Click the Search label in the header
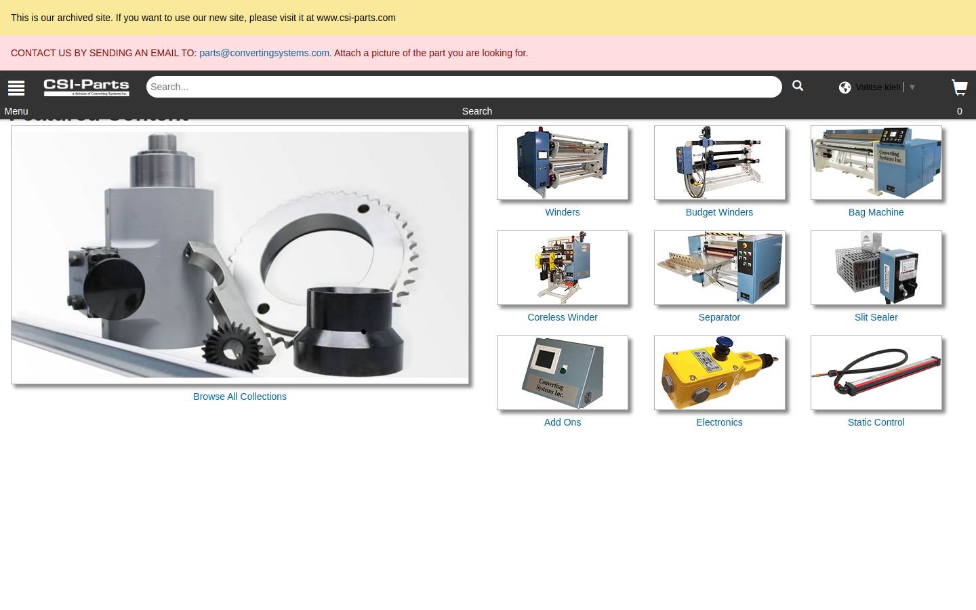Screen dimensions: 976x610 (x=477, y=111)
